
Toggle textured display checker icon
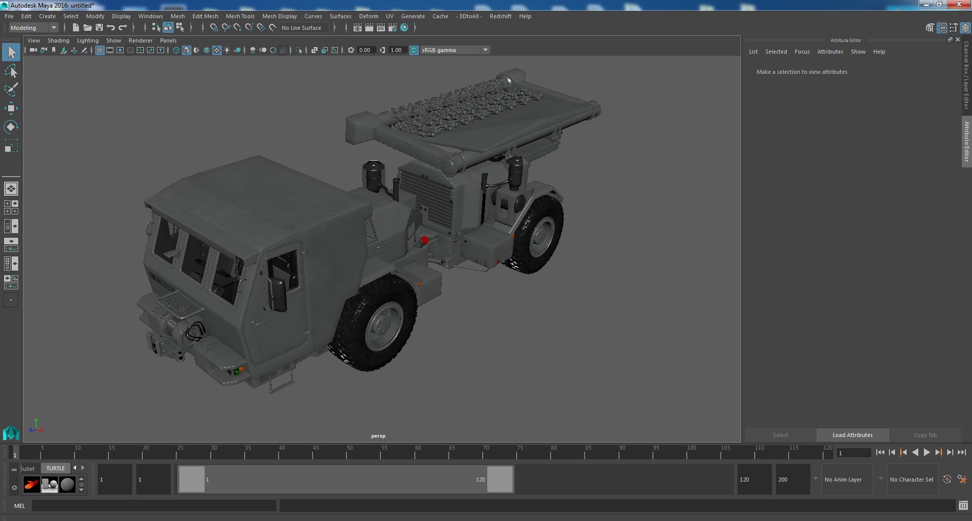click(x=217, y=50)
